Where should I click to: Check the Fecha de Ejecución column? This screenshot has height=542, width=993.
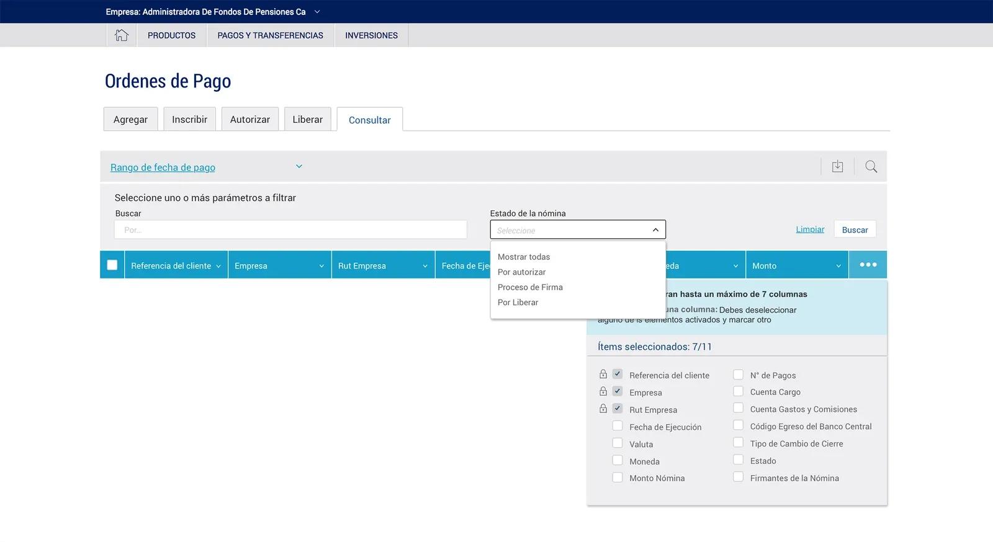click(618, 425)
